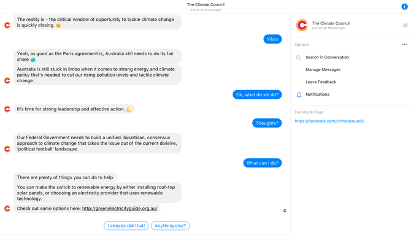This screenshot has width=411, height=235.
Task: Click the What can I do? message bubble
Action: click(x=263, y=163)
